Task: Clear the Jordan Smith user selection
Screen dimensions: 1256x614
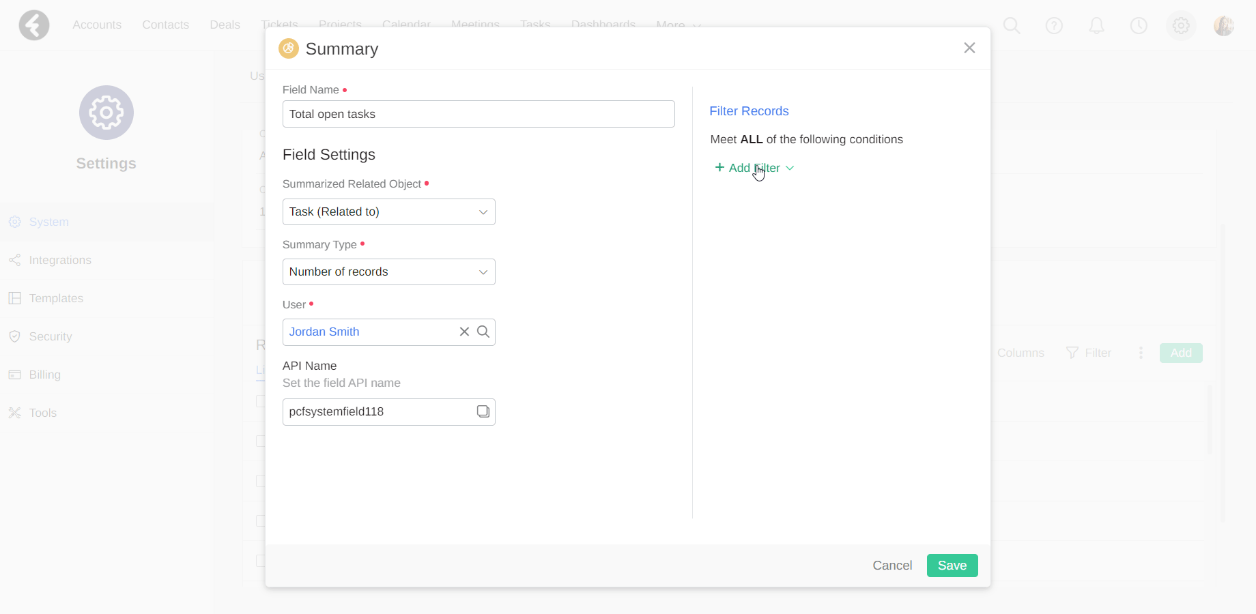Action: 464,332
